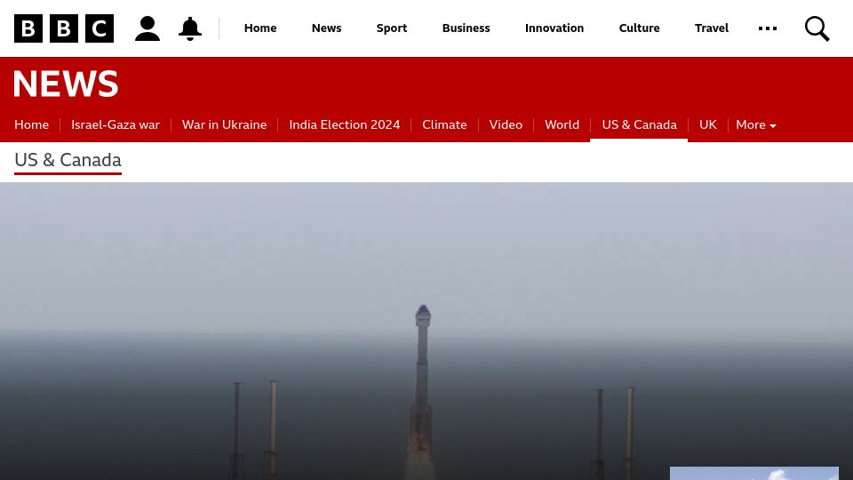Open the three-dots more menu icon
This screenshot has height=480, width=853.
coord(768,28)
